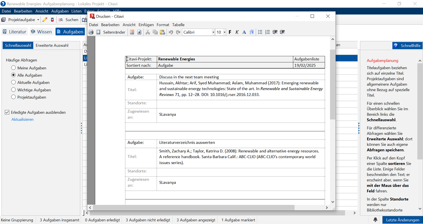Click the red trash delete icon

(52, 20)
